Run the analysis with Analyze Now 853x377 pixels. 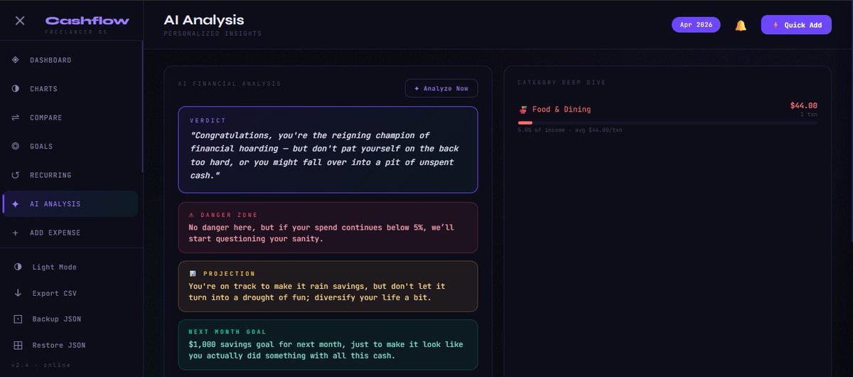441,88
